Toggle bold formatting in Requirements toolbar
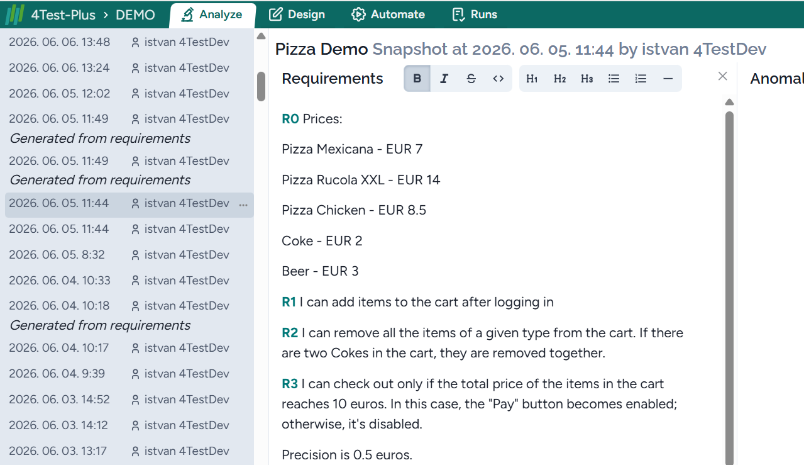The height and width of the screenshot is (465, 804). [x=417, y=79]
